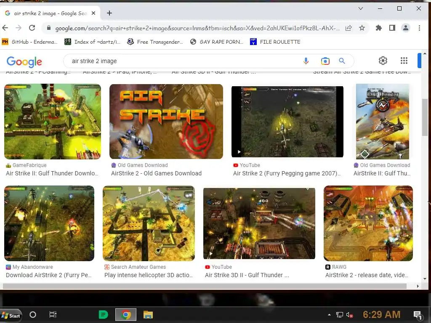Click the horizontal scrollbar right arrow

(x=418, y=286)
